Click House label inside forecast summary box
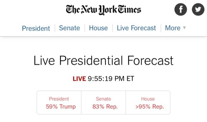This screenshot has height=122, width=207. 148,99
